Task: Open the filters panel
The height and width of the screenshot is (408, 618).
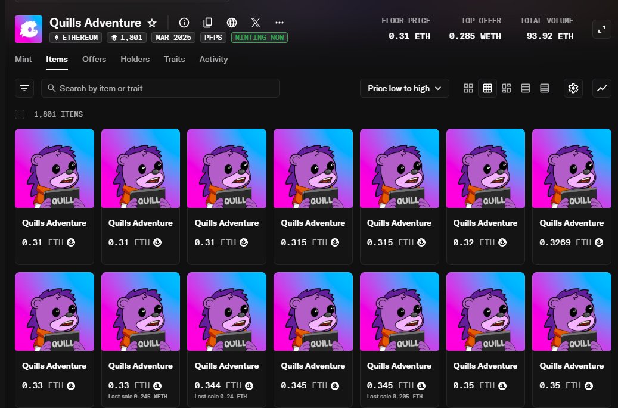Action: (x=24, y=88)
